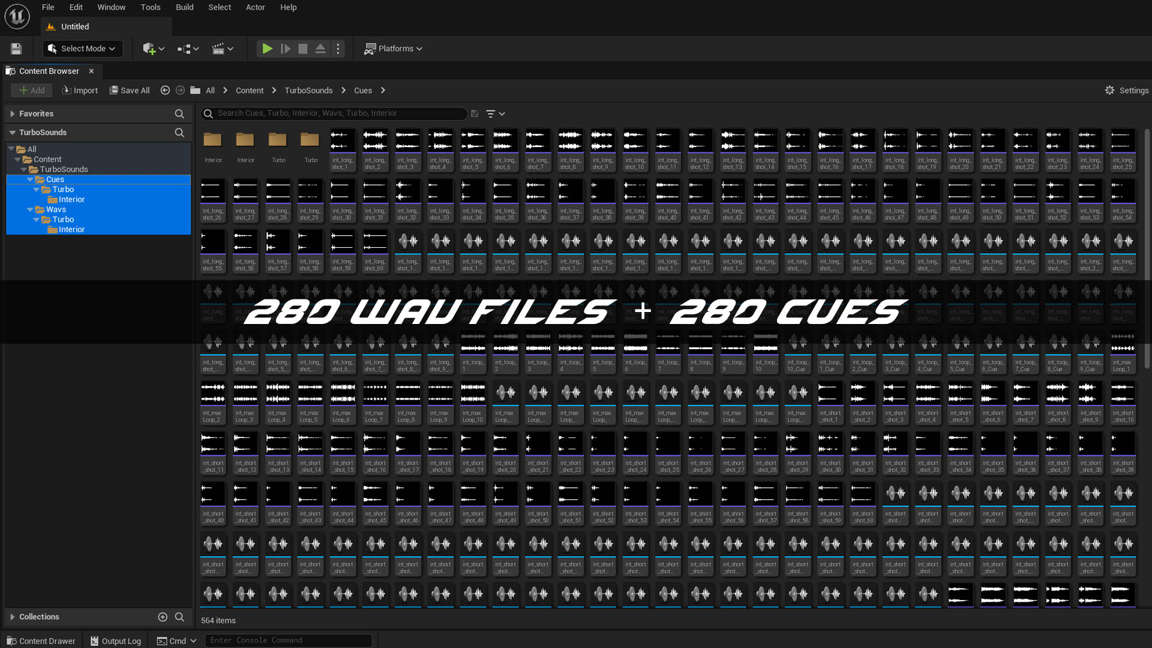
Task: Open play options three-dot menu
Action: 338,49
